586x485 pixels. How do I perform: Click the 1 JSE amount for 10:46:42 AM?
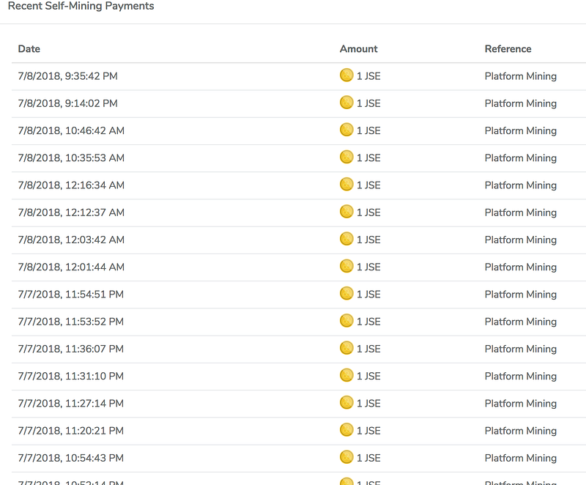368,131
